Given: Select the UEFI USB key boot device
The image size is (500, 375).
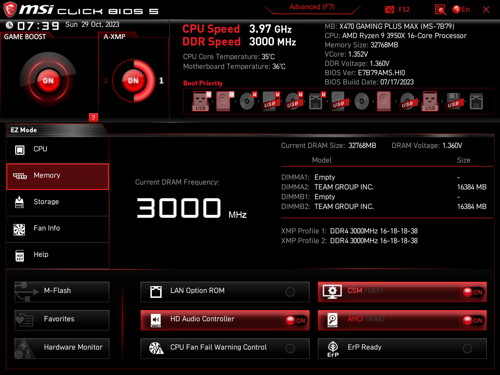Looking at the screenshot, I should (x=201, y=102).
